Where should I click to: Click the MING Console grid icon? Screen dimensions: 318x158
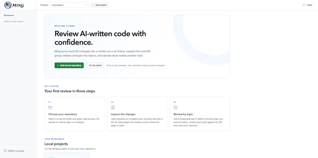click(x=5, y=151)
